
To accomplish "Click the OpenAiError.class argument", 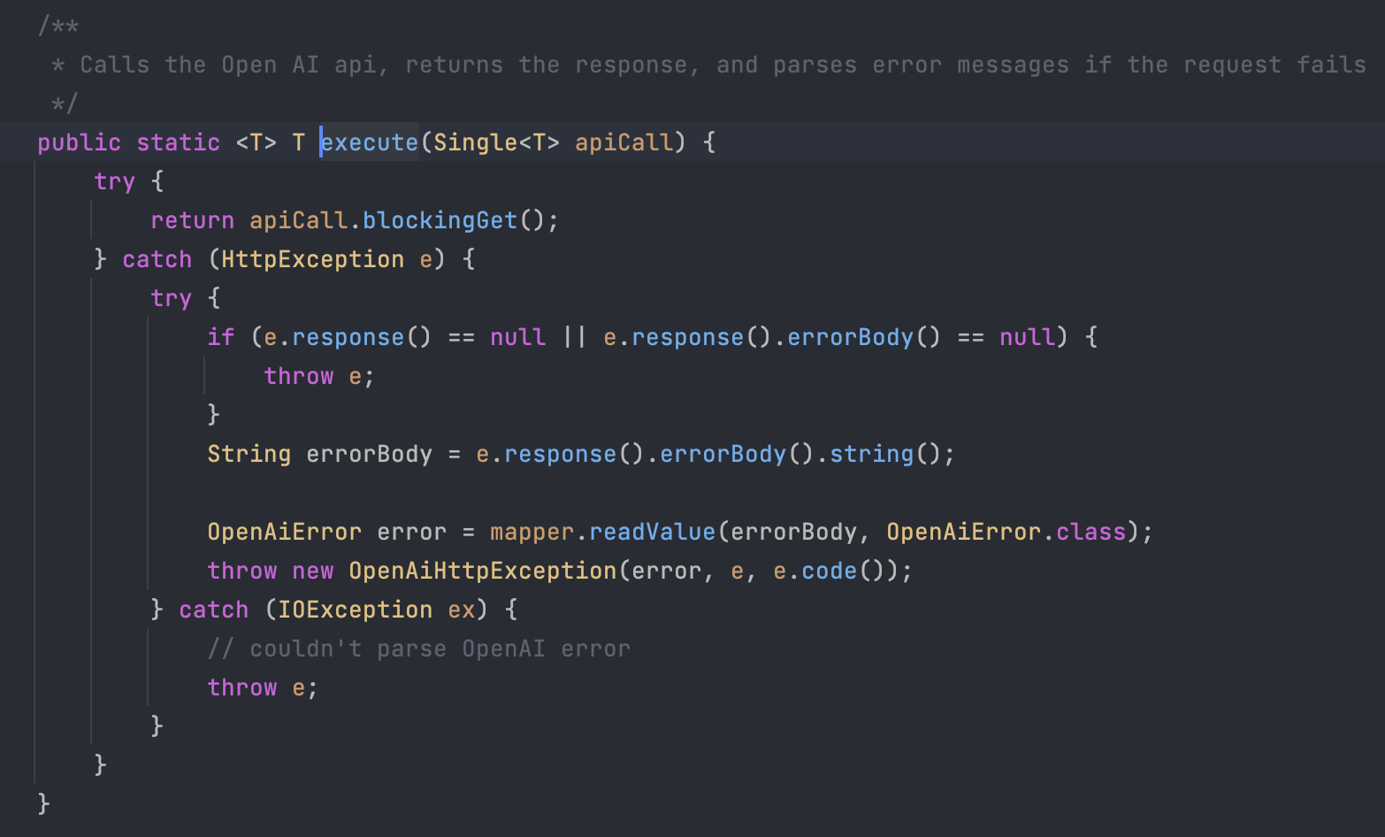I will point(1006,532).
